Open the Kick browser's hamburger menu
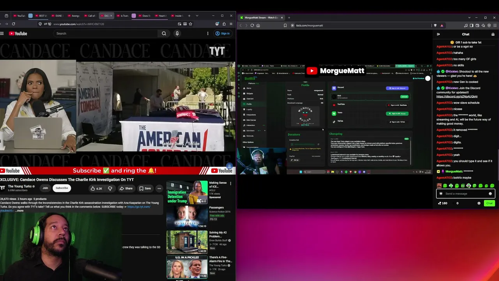 point(495,25)
